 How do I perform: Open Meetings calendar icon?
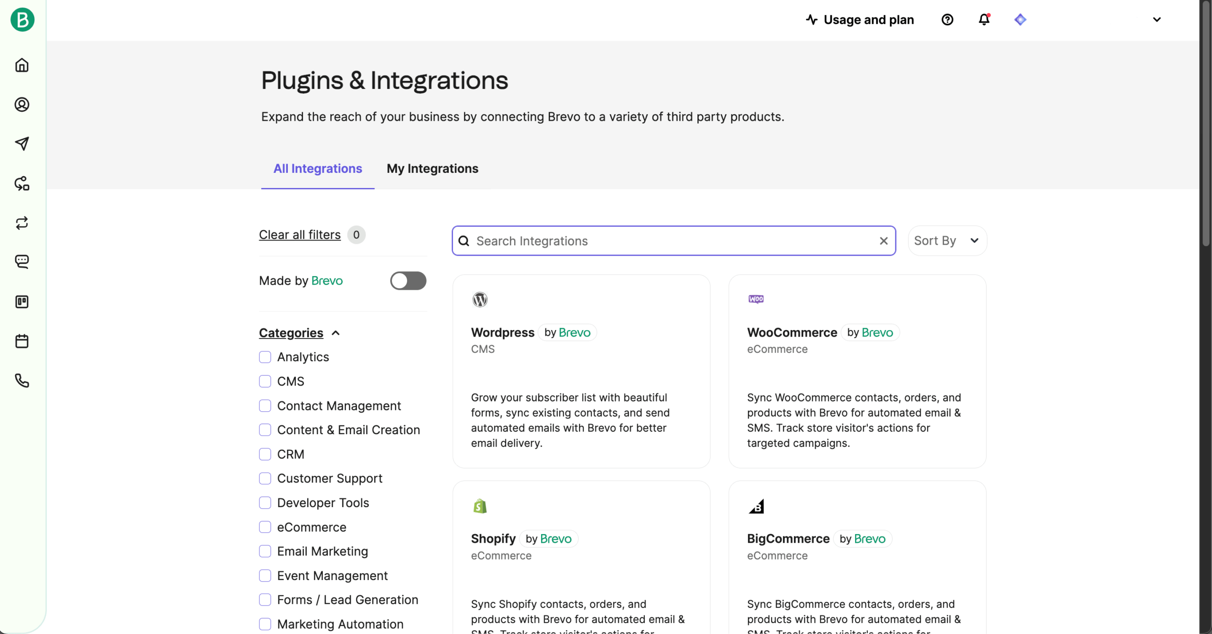[22, 341]
